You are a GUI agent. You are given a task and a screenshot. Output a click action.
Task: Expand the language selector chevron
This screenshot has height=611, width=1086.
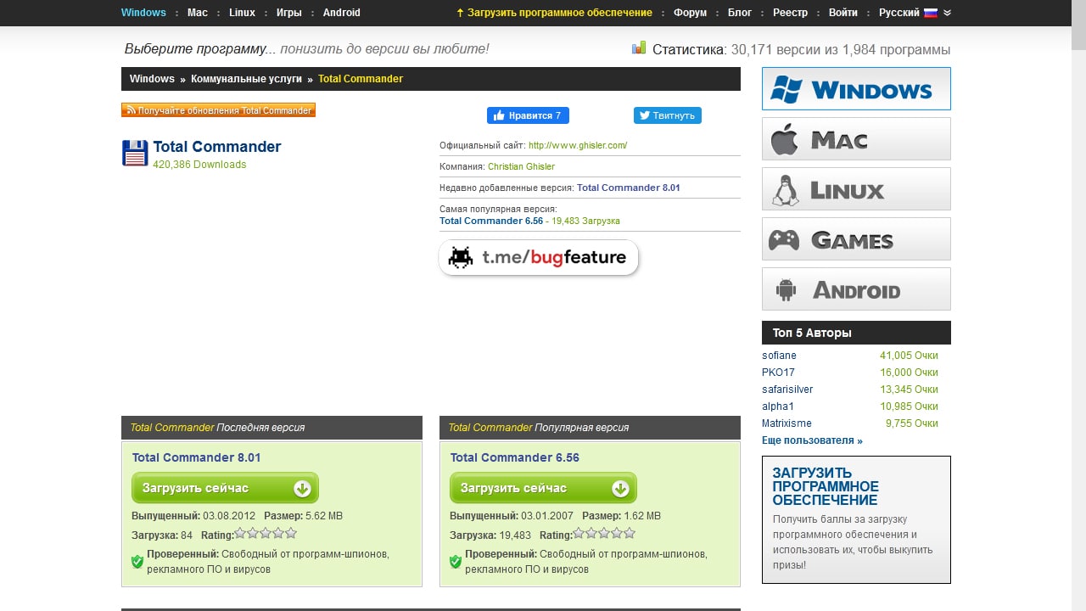[x=947, y=13]
